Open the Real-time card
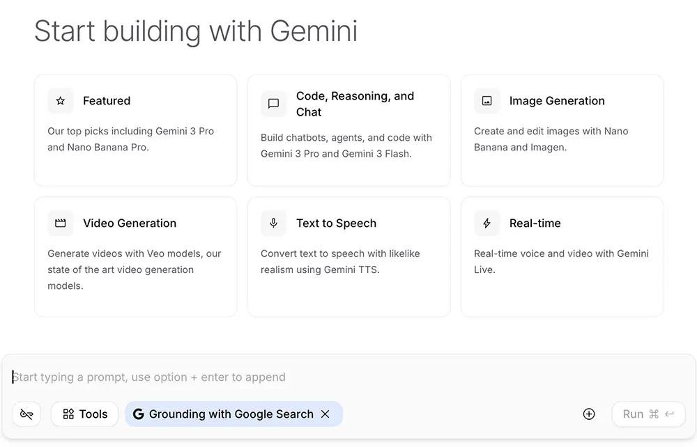 click(x=562, y=254)
